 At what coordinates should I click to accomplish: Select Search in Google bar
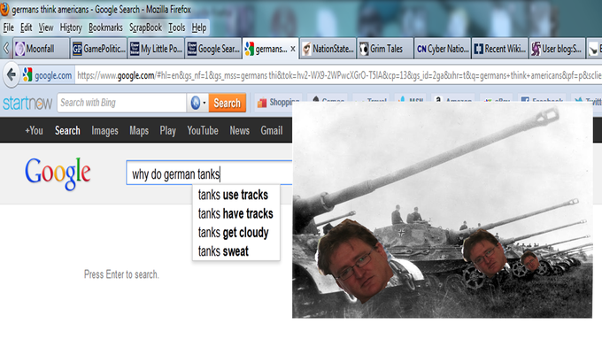67,130
